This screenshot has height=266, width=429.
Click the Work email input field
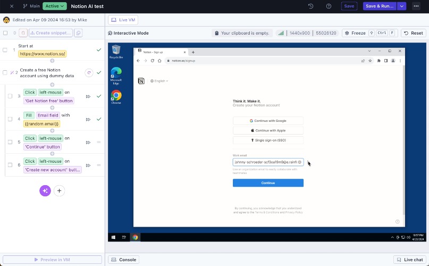tap(268, 162)
